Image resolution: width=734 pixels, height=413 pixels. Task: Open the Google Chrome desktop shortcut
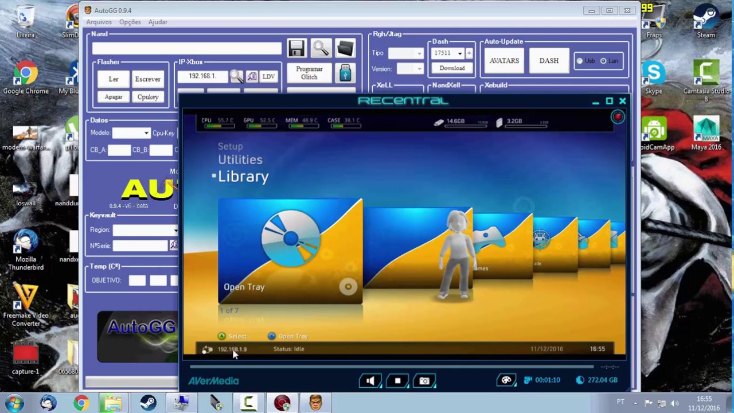tap(25, 79)
